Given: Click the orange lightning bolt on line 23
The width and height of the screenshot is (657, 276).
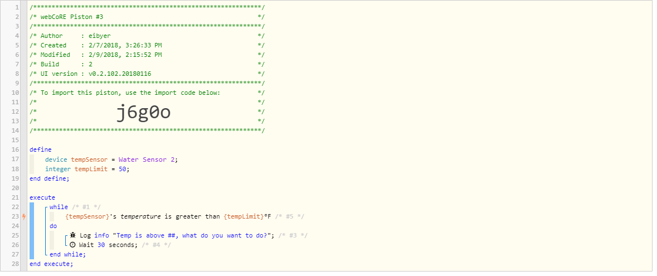Looking at the screenshot, I should (24, 216).
